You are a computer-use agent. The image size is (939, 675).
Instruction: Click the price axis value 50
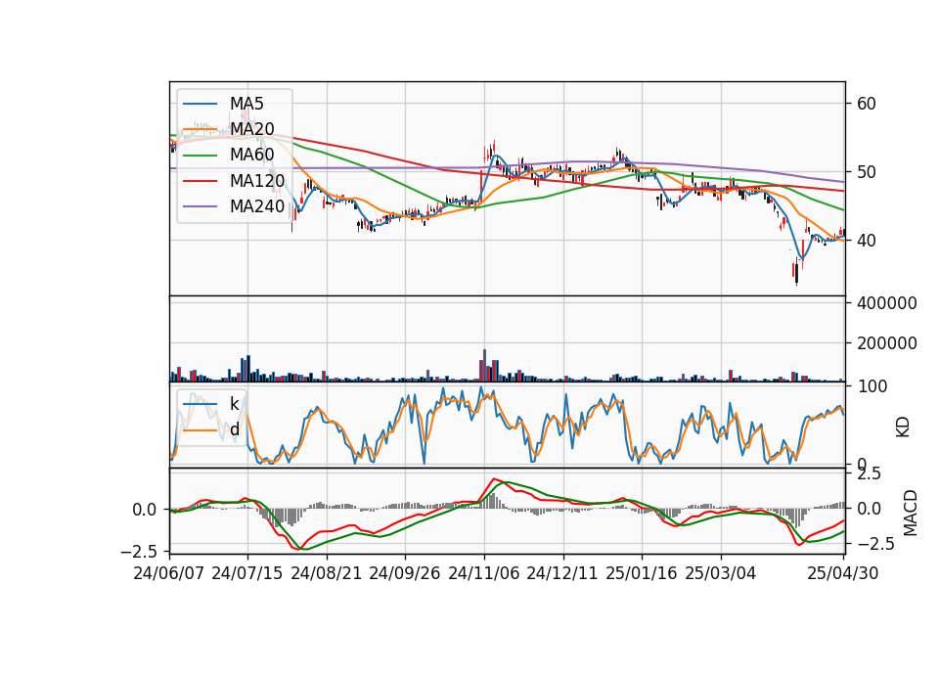[x=867, y=172]
